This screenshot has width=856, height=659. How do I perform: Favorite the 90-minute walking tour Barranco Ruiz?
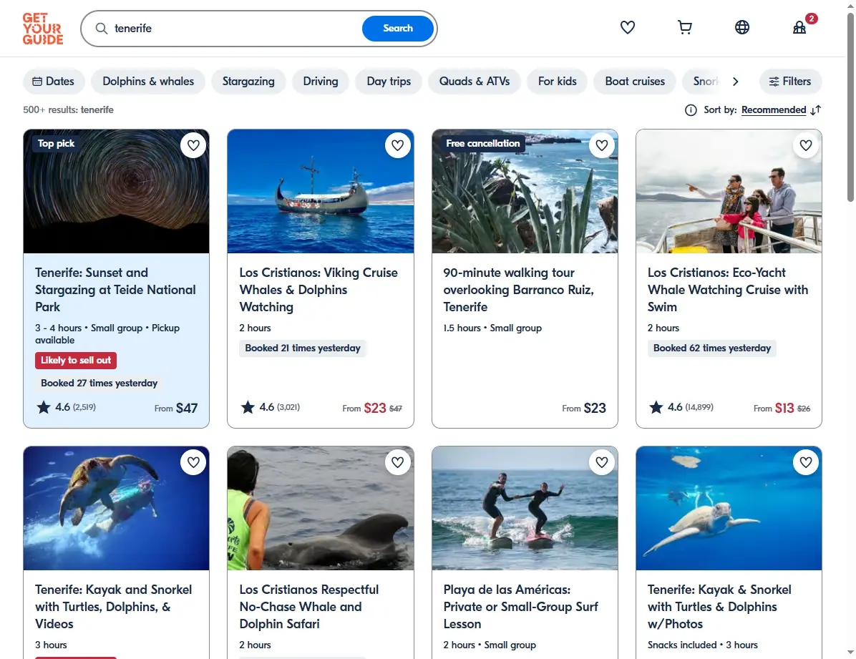tap(602, 145)
